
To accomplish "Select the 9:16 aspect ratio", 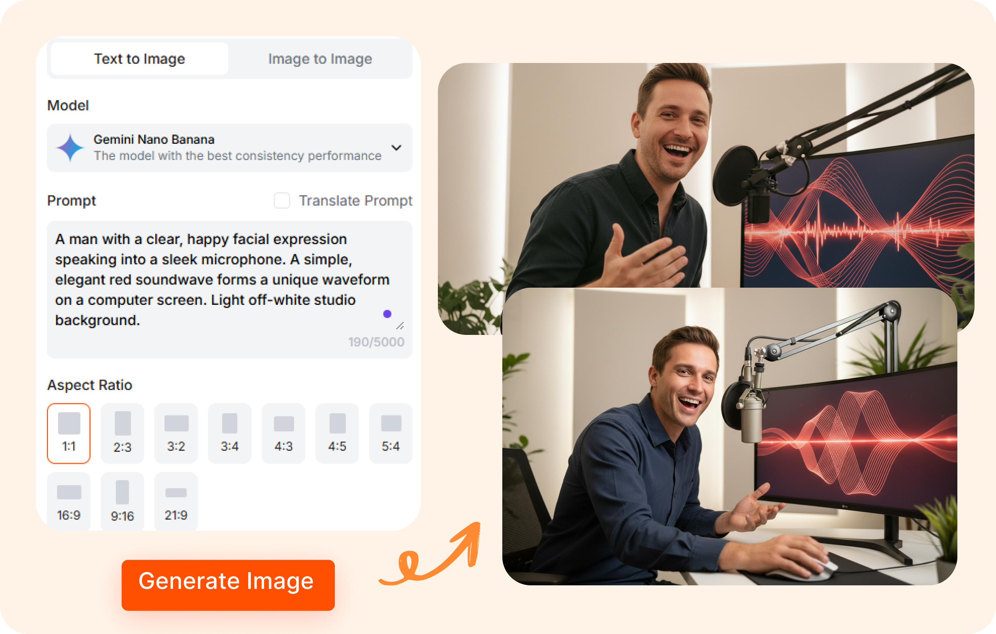I will (x=122, y=501).
